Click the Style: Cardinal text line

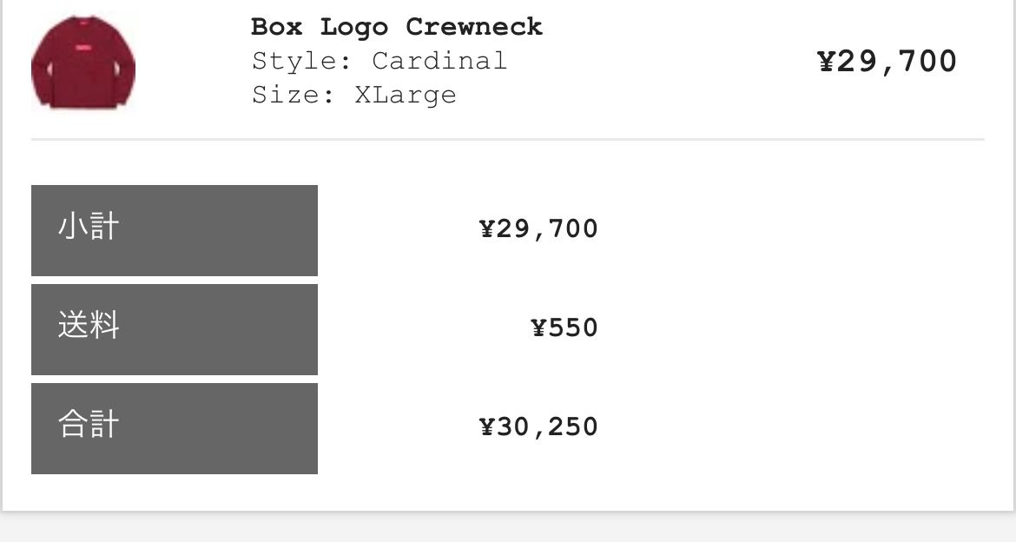click(379, 61)
